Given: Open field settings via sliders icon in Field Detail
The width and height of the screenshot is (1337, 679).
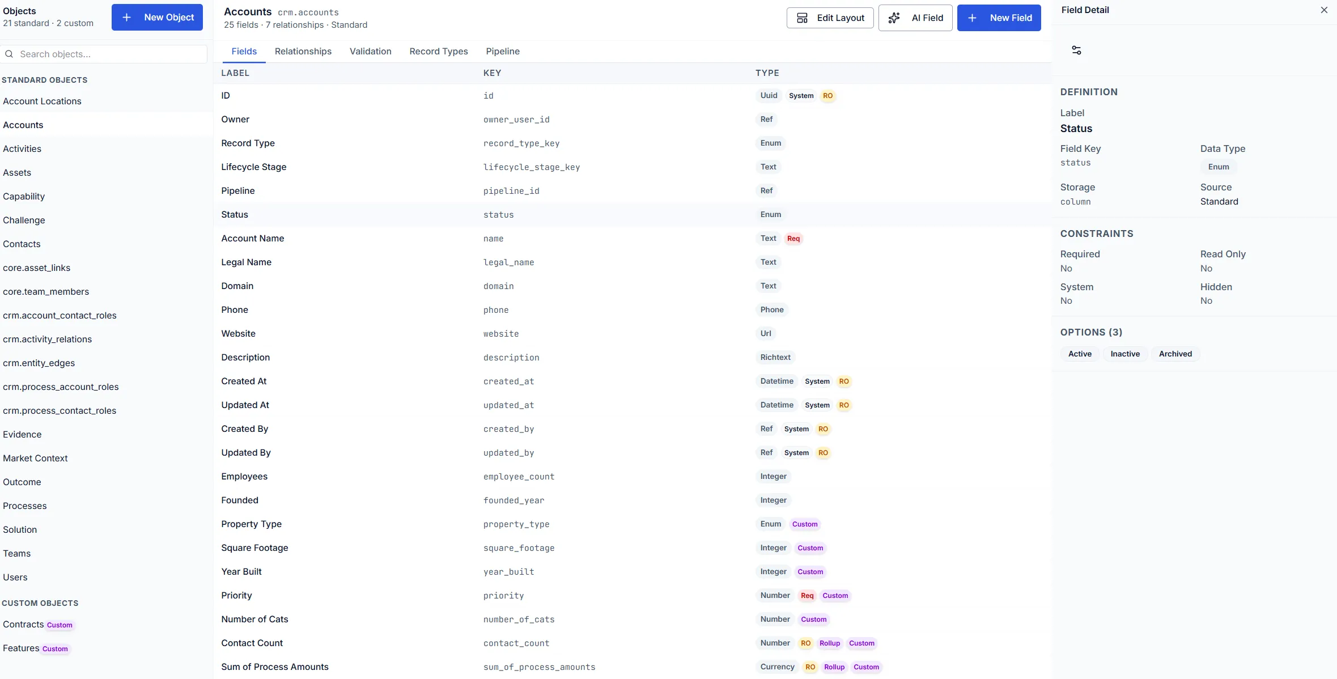Looking at the screenshot, I should point(1076,50).
